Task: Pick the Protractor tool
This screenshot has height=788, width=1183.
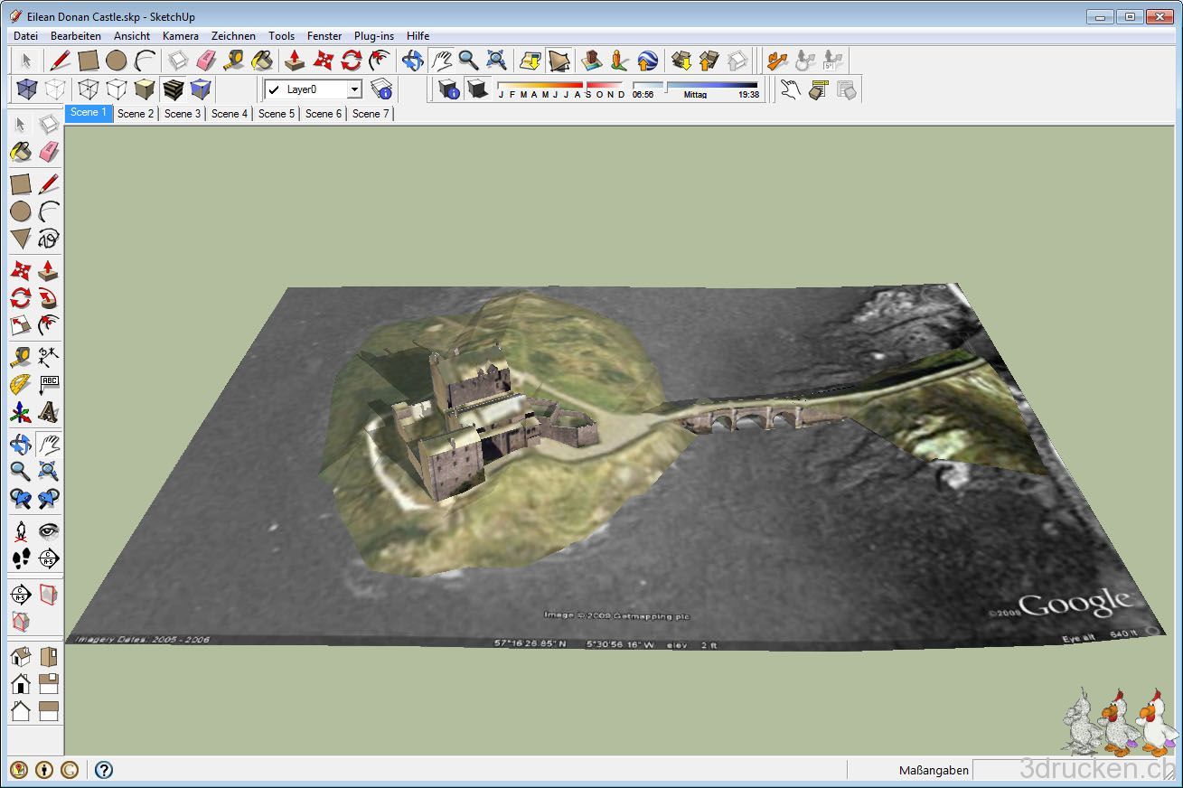Action: coord(20,385)
